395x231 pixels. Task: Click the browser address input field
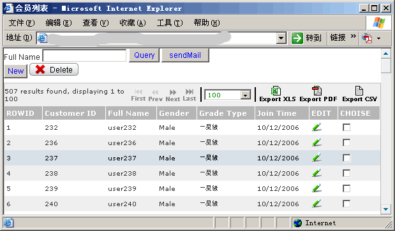coord(161,38)
